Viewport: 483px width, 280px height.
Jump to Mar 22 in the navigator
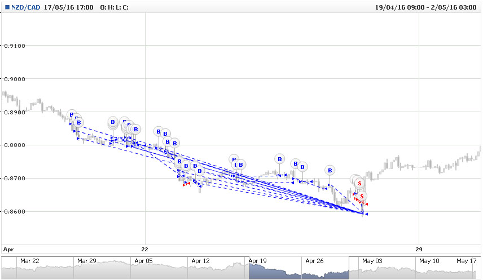click(x=30, y=261)
